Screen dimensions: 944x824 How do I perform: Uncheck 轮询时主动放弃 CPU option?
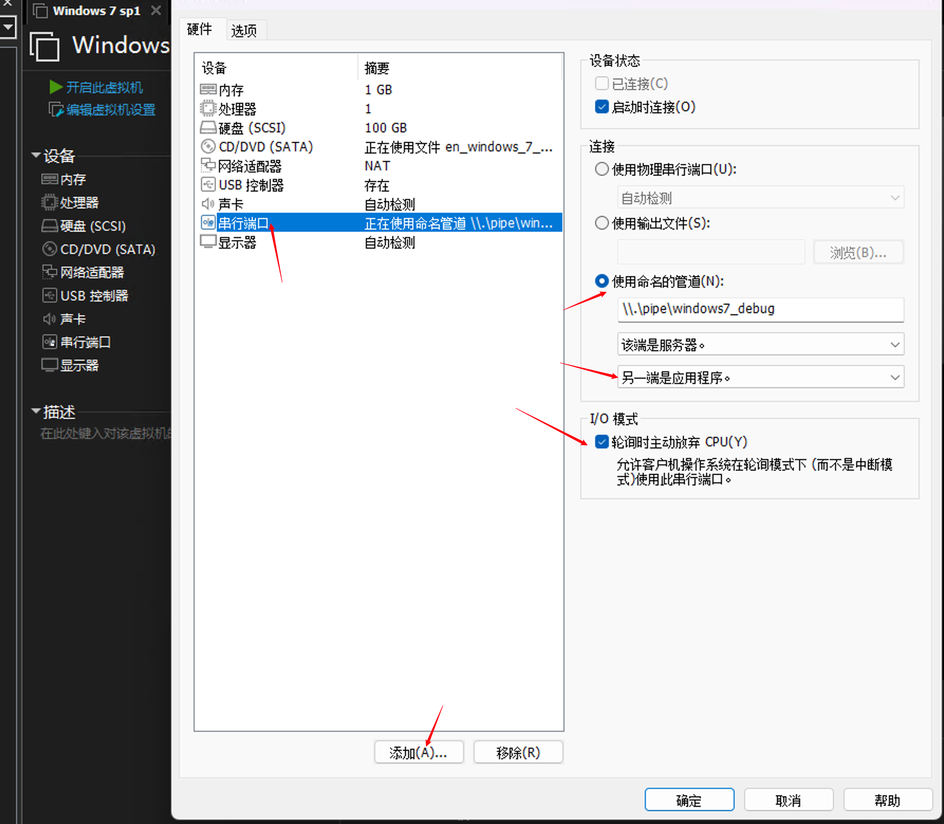[601, 442]
